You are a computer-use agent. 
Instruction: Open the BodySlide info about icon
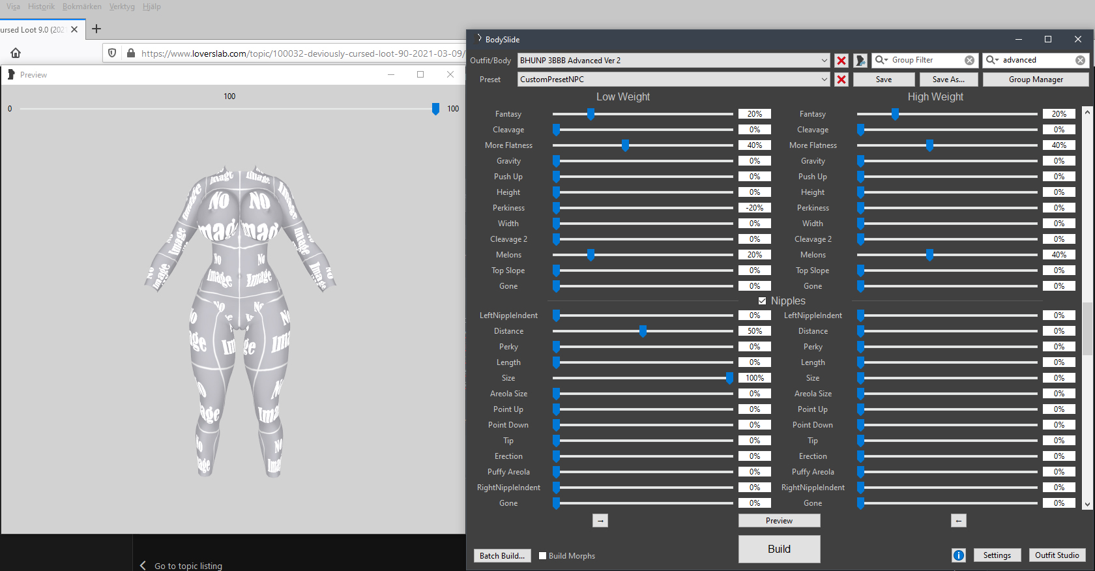coord(958,555)
